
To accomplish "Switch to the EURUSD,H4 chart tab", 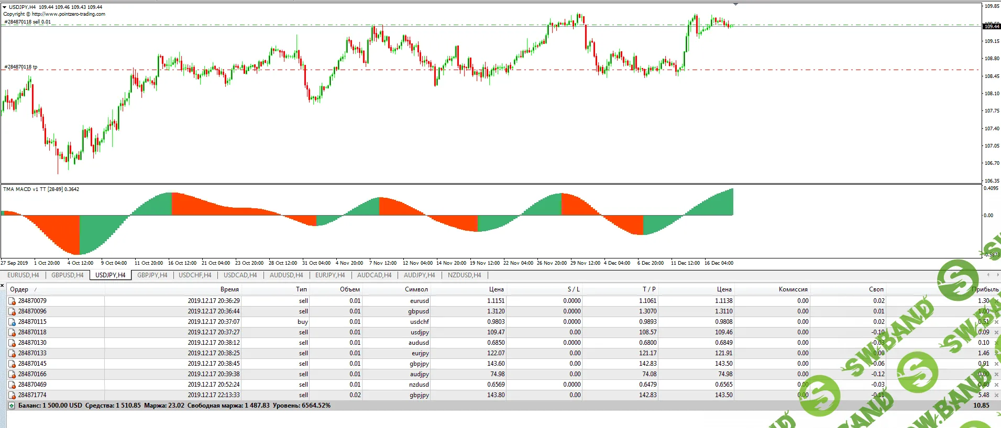I will pos(23,275).
